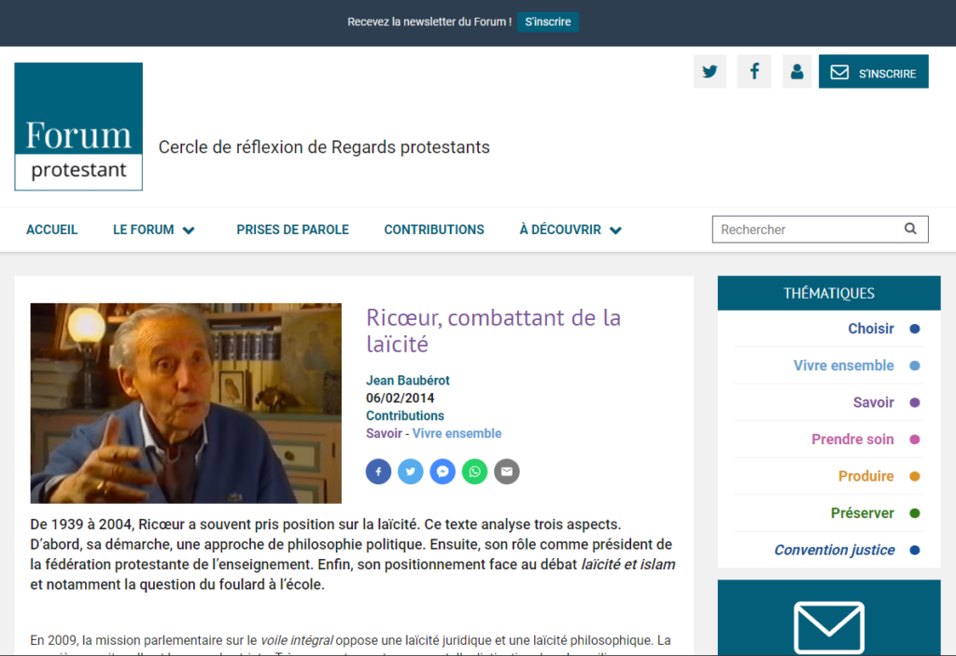The image size is (956, 656).
Task: Open the Ricœur article photo
Action: point(186,403)
